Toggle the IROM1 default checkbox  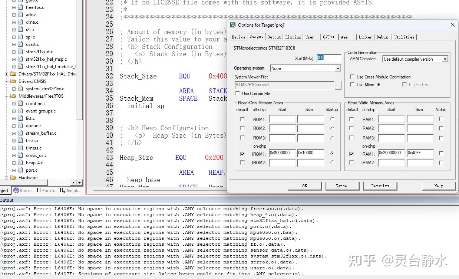pyautogui.click(x=242, y=154)
